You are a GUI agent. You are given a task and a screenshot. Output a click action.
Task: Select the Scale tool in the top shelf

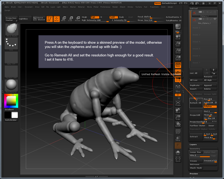click(70, 19)
